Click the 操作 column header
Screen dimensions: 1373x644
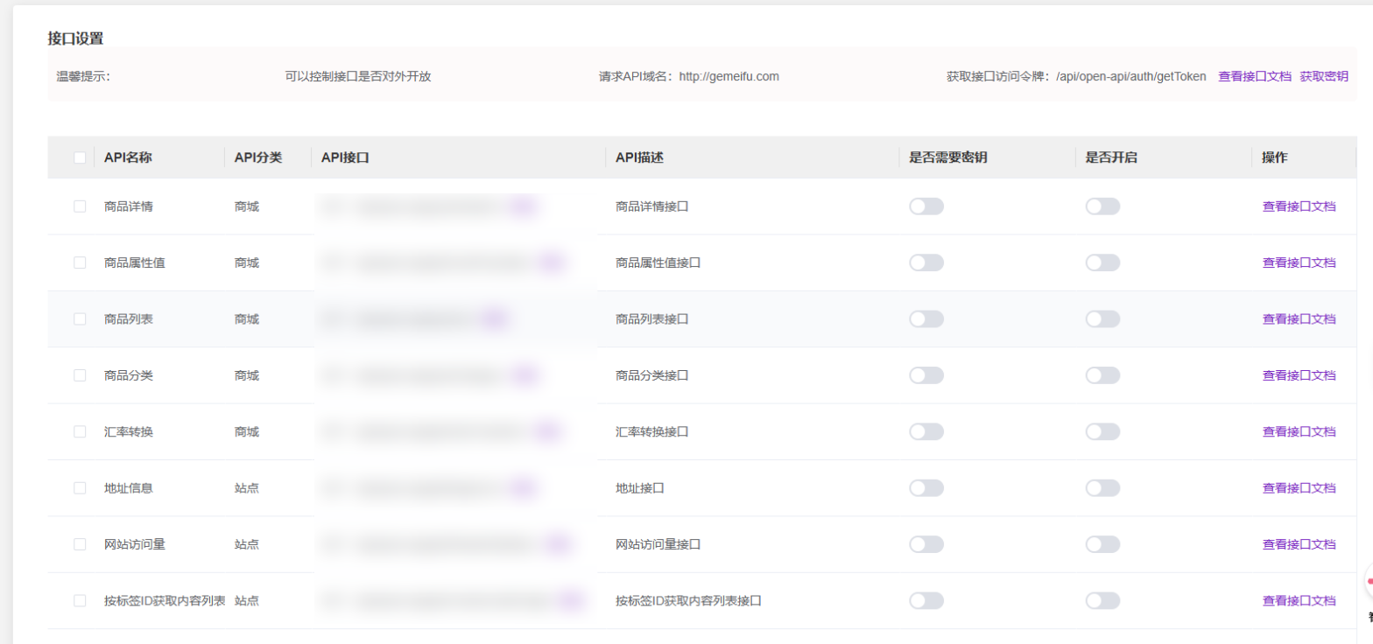[1274, 157]
